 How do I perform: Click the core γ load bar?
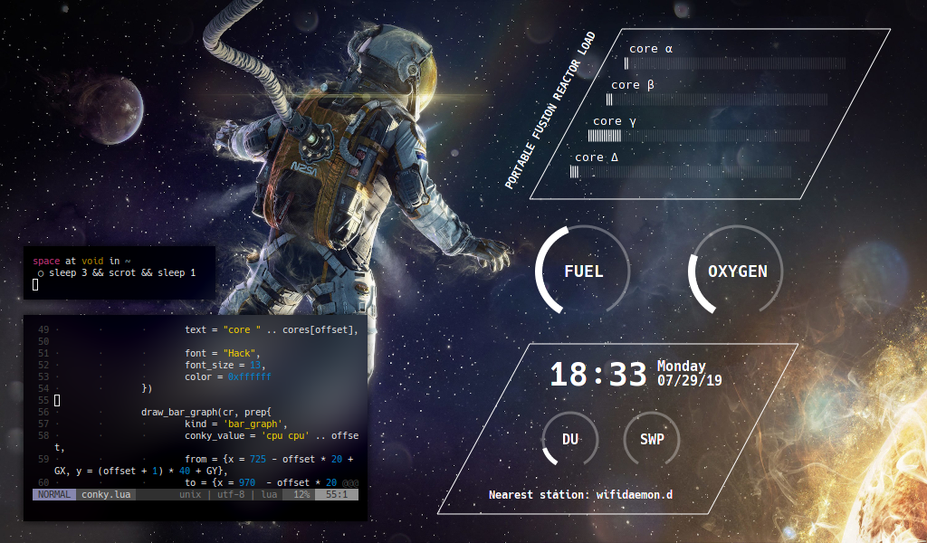[x=699, y=136]
